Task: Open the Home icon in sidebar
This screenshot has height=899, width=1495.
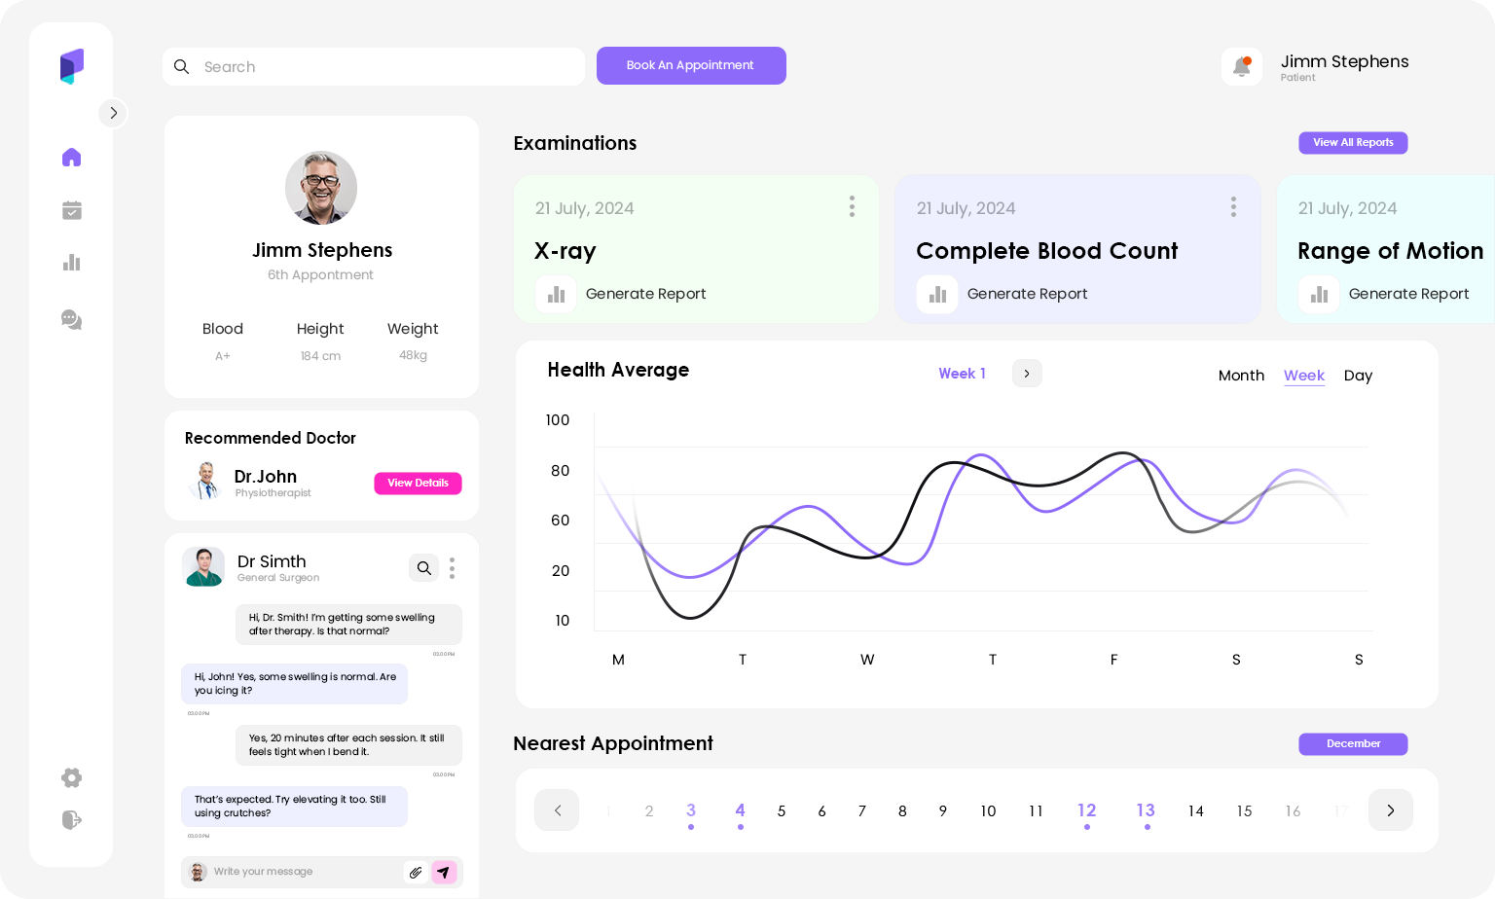Action: (71, 158)
